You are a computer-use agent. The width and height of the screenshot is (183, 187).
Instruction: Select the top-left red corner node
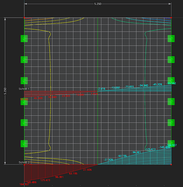24,18
